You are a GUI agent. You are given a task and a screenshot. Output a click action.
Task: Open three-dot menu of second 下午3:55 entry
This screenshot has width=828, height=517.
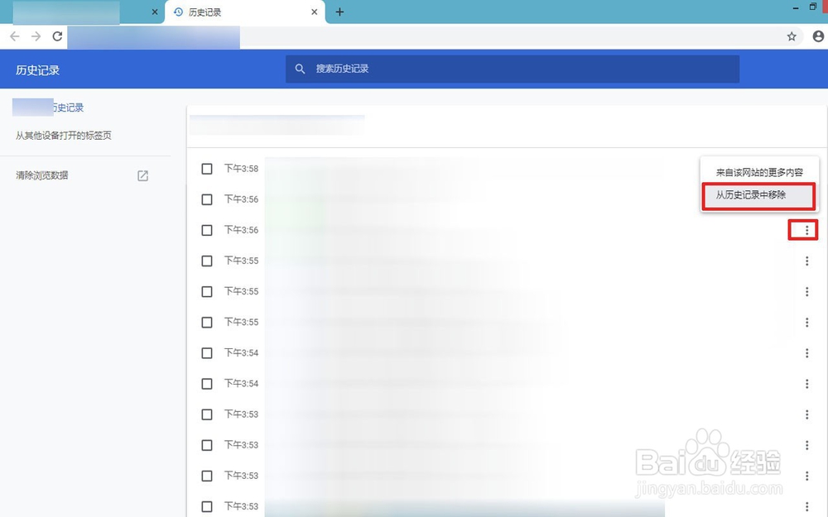(x=806, y=291)
